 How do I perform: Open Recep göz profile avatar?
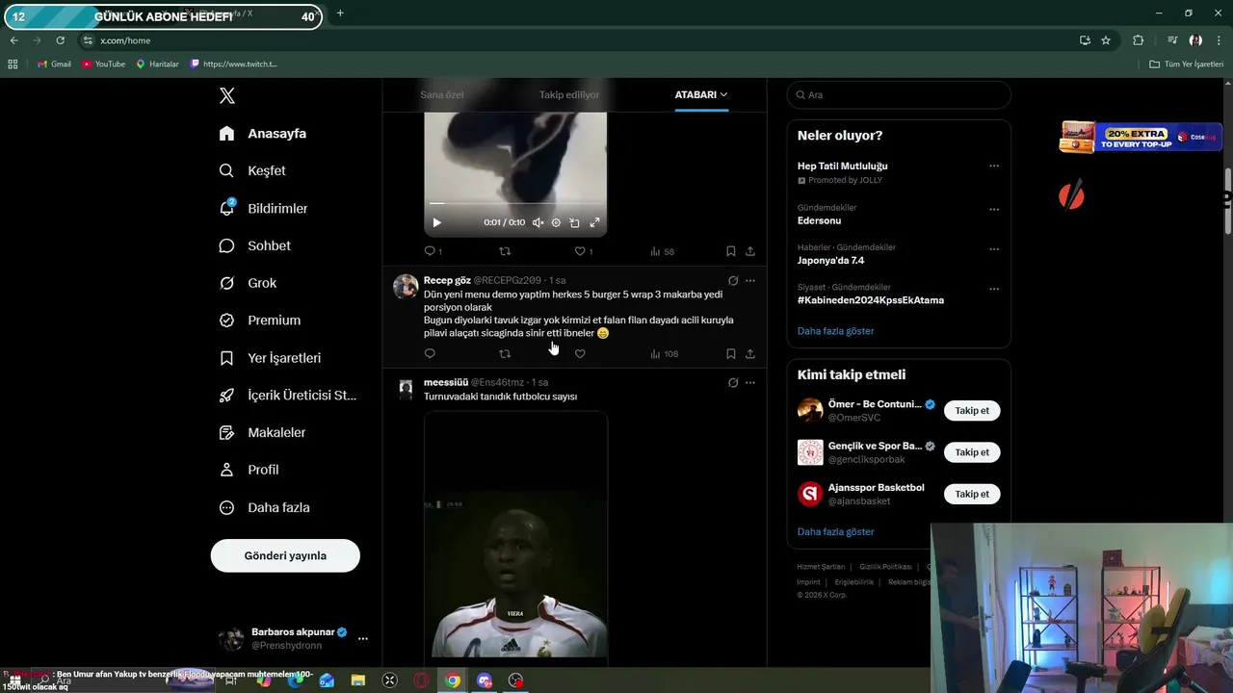click(406, 286)
